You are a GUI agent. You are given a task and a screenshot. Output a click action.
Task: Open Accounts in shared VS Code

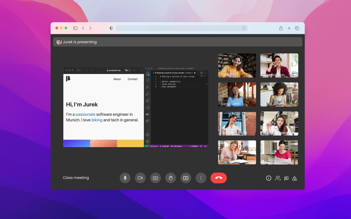147,135
